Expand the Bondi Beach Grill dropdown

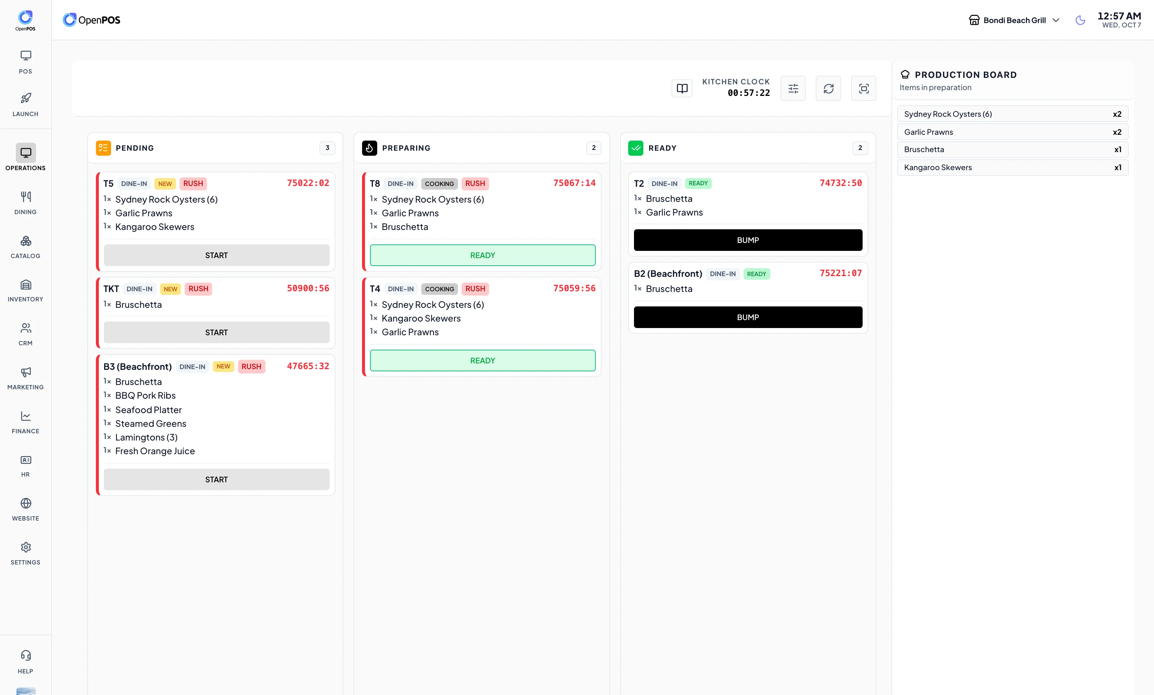pyautogui.click(x=1014, y=20)
